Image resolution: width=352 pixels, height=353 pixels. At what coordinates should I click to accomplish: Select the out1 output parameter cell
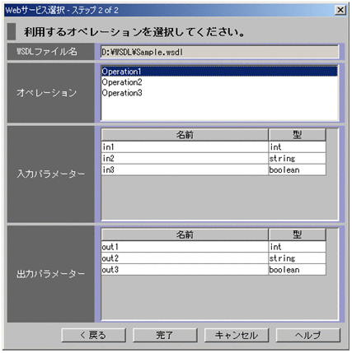click(x=185, y=247)
